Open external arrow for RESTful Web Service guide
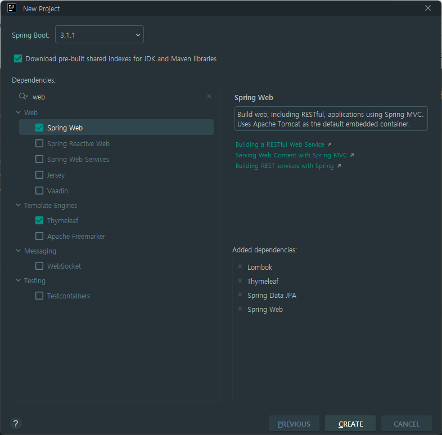442x435 pixels. click(330, 144)
